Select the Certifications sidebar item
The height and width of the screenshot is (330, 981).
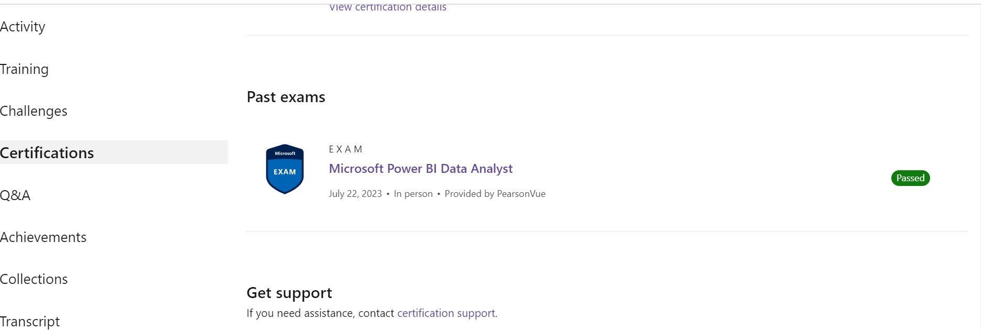coord(47,153)
